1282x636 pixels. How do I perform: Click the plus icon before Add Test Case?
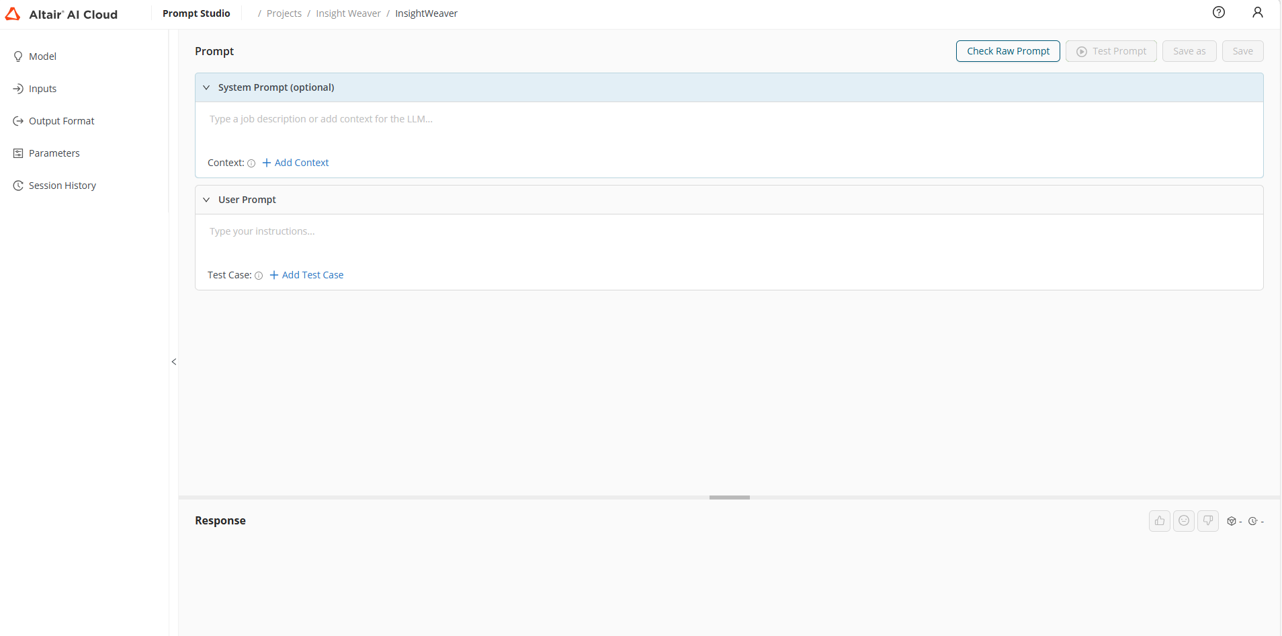click(274, 275)
